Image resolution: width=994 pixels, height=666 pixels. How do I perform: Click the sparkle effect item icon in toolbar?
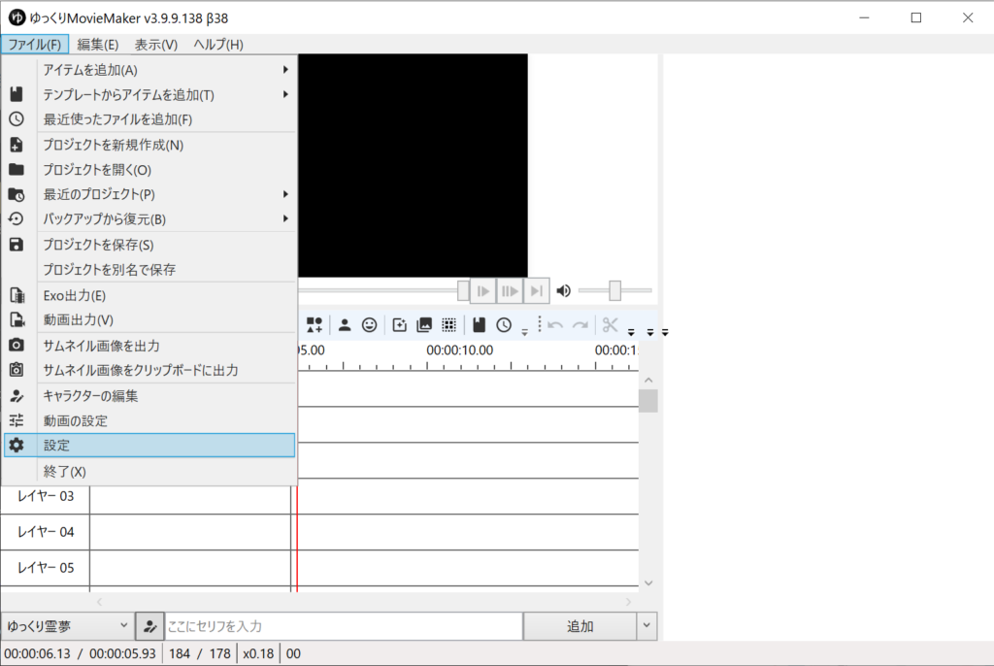point(399,325)
